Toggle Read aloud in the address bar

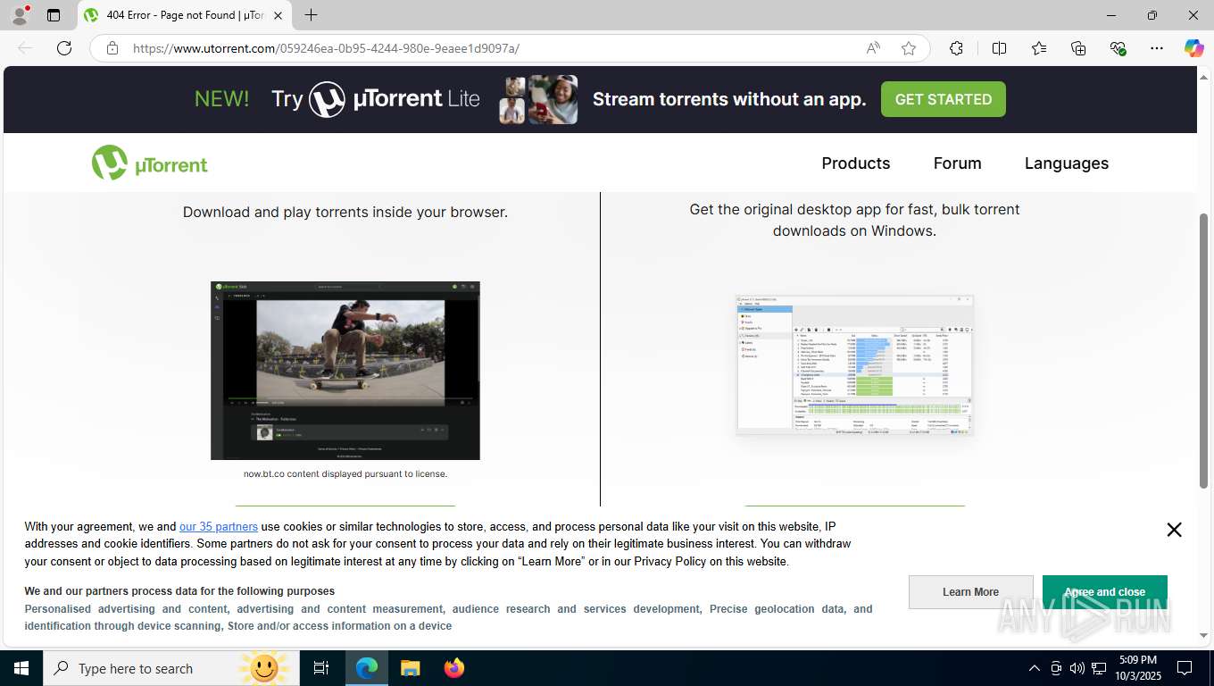(x=873, y=48)
